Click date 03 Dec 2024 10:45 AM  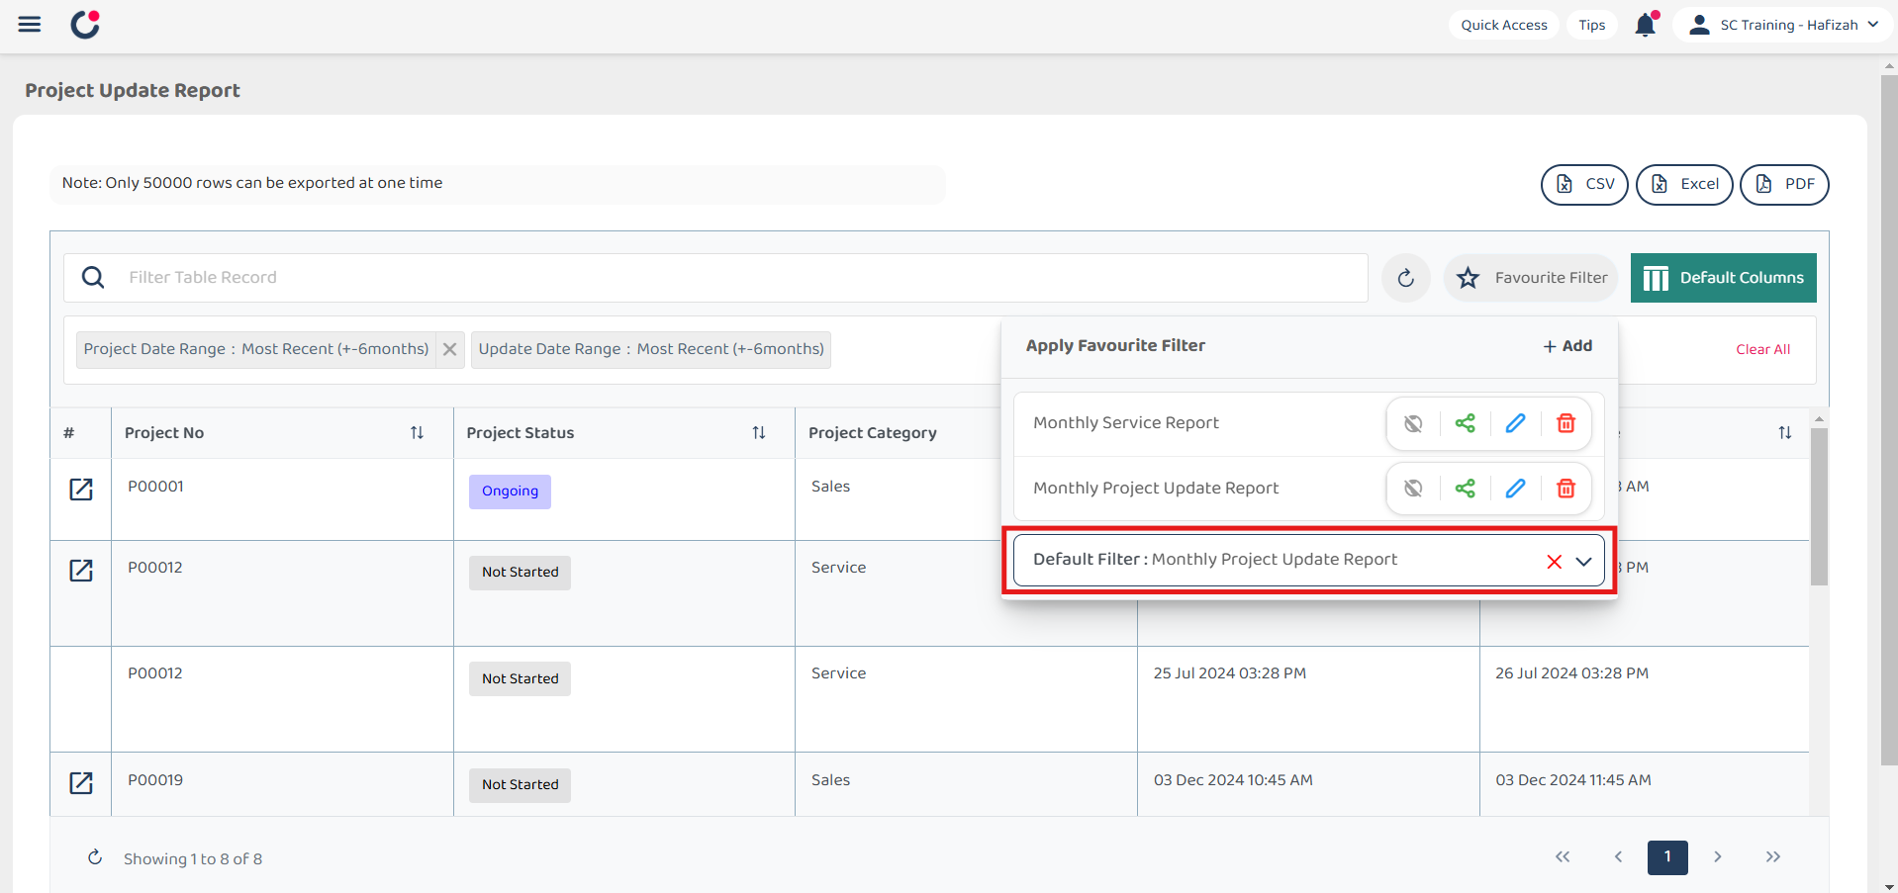click(x=1233, y=780)
